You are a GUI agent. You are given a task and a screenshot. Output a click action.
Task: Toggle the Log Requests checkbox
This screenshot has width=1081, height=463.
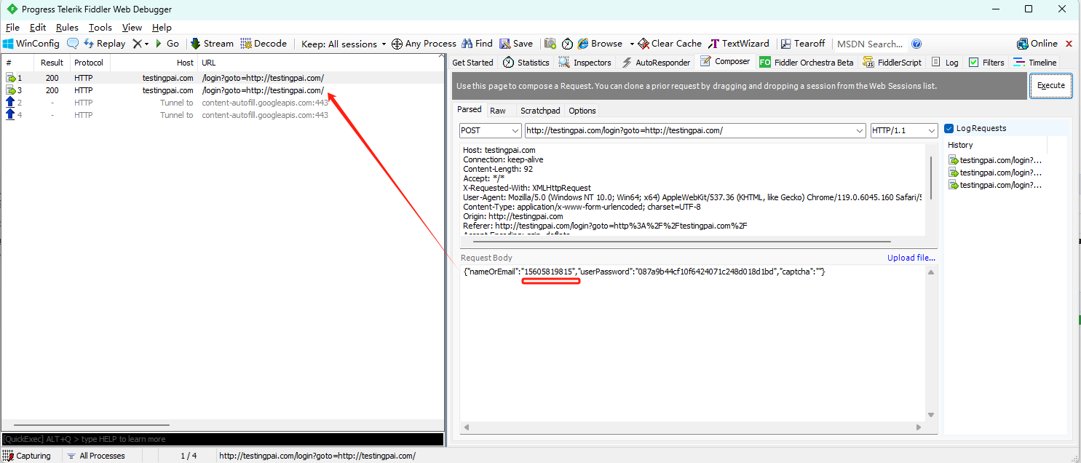point(949,129)
